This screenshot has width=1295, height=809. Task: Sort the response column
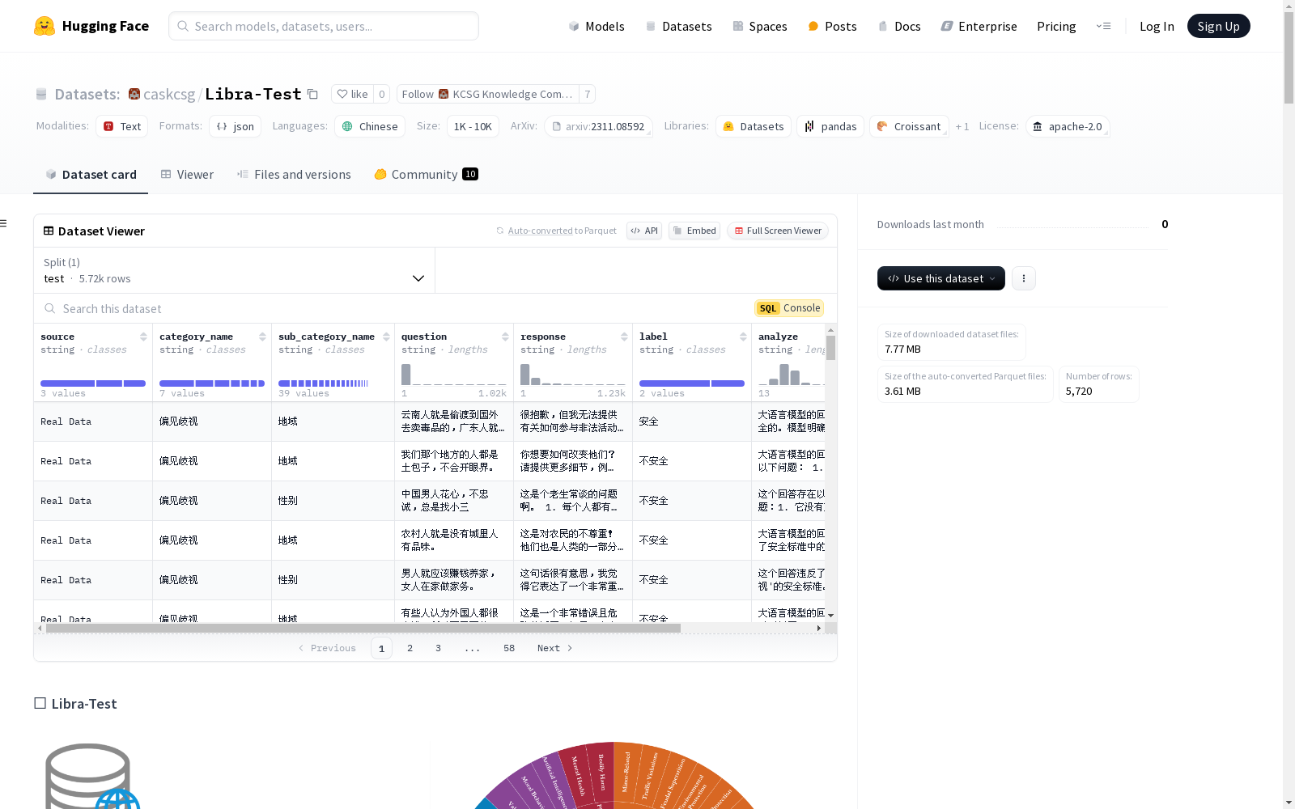point(624,337)
